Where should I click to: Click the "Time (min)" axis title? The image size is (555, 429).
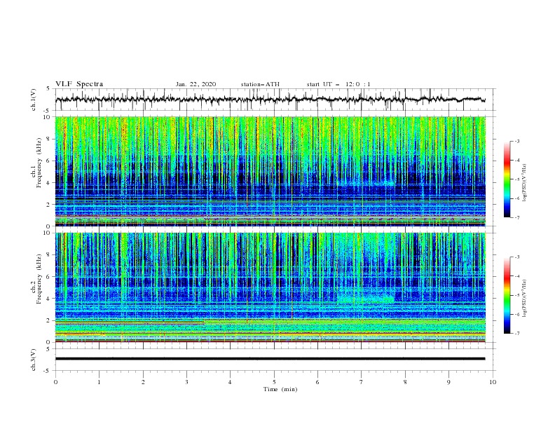coord(280,389)
